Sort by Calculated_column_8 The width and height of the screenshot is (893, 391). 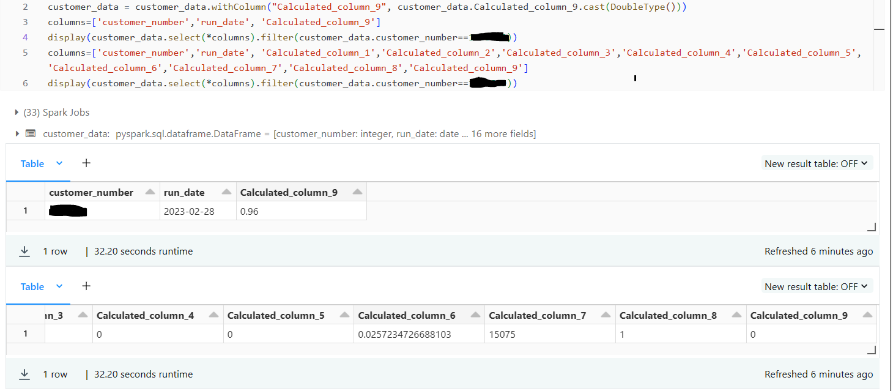tap(736, 315)
